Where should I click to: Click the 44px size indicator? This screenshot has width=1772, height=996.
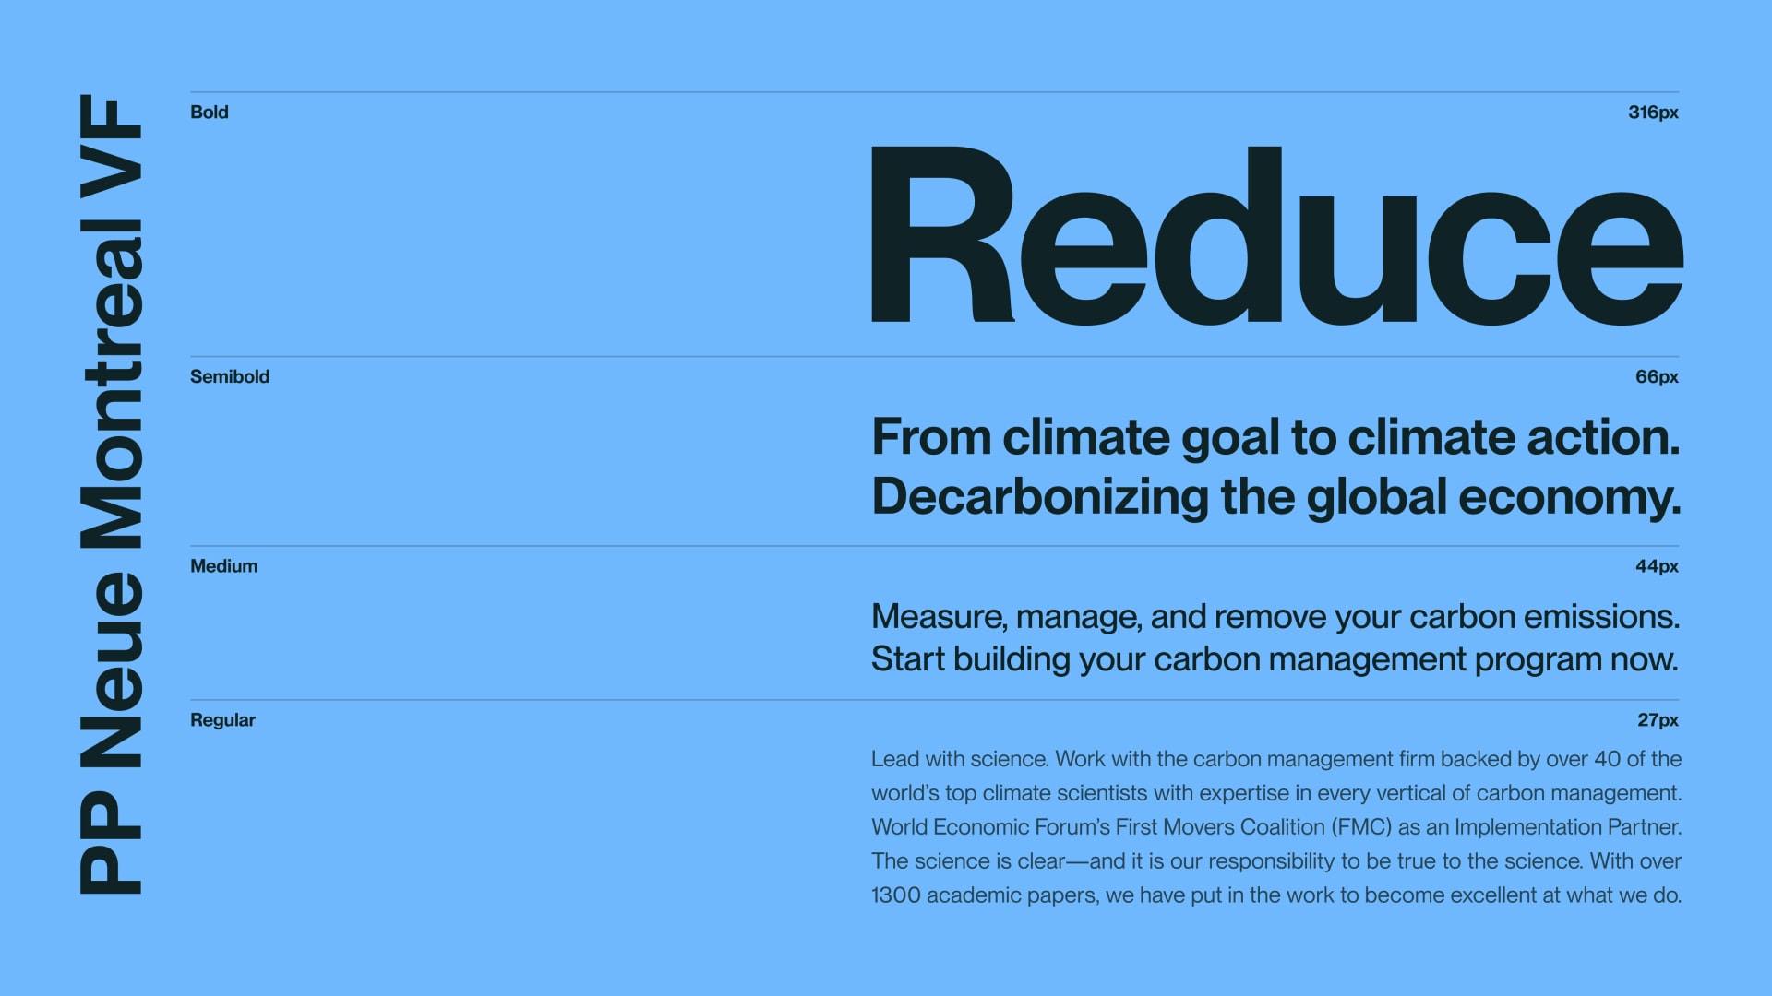(1658, 564)
